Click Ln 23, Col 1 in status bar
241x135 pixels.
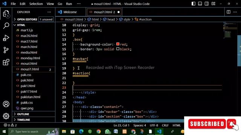coord(121,125)
